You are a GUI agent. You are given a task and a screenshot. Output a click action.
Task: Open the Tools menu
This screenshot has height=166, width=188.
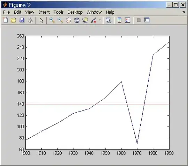(58, 12)
